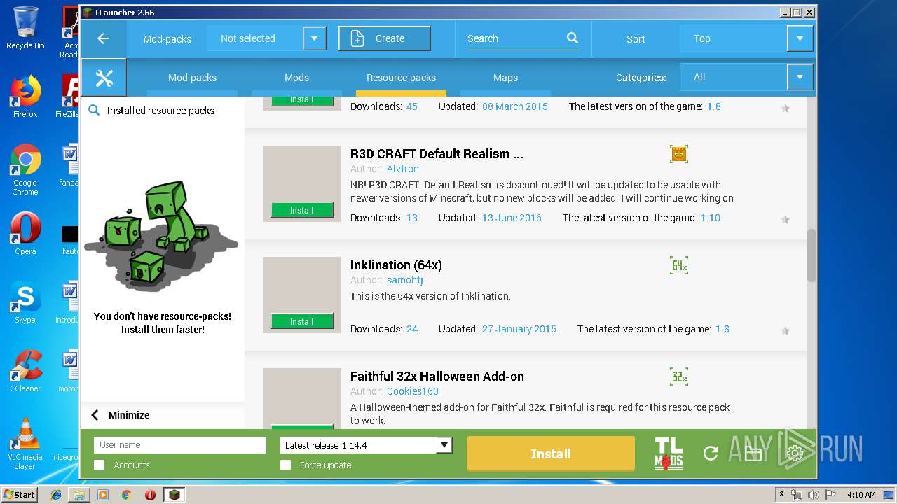Viewport: 897px width, 504px height.
Task: Click the taskbar volume speaker icon
Action: (x=814, y=495)
